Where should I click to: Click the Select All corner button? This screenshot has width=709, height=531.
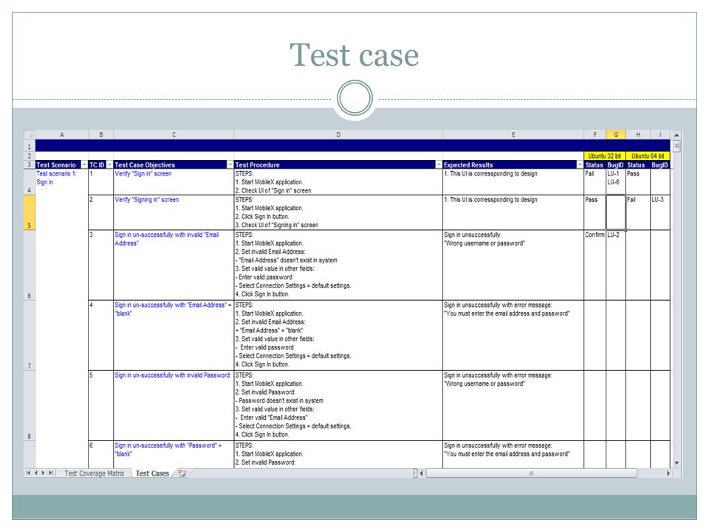[30, 134]
